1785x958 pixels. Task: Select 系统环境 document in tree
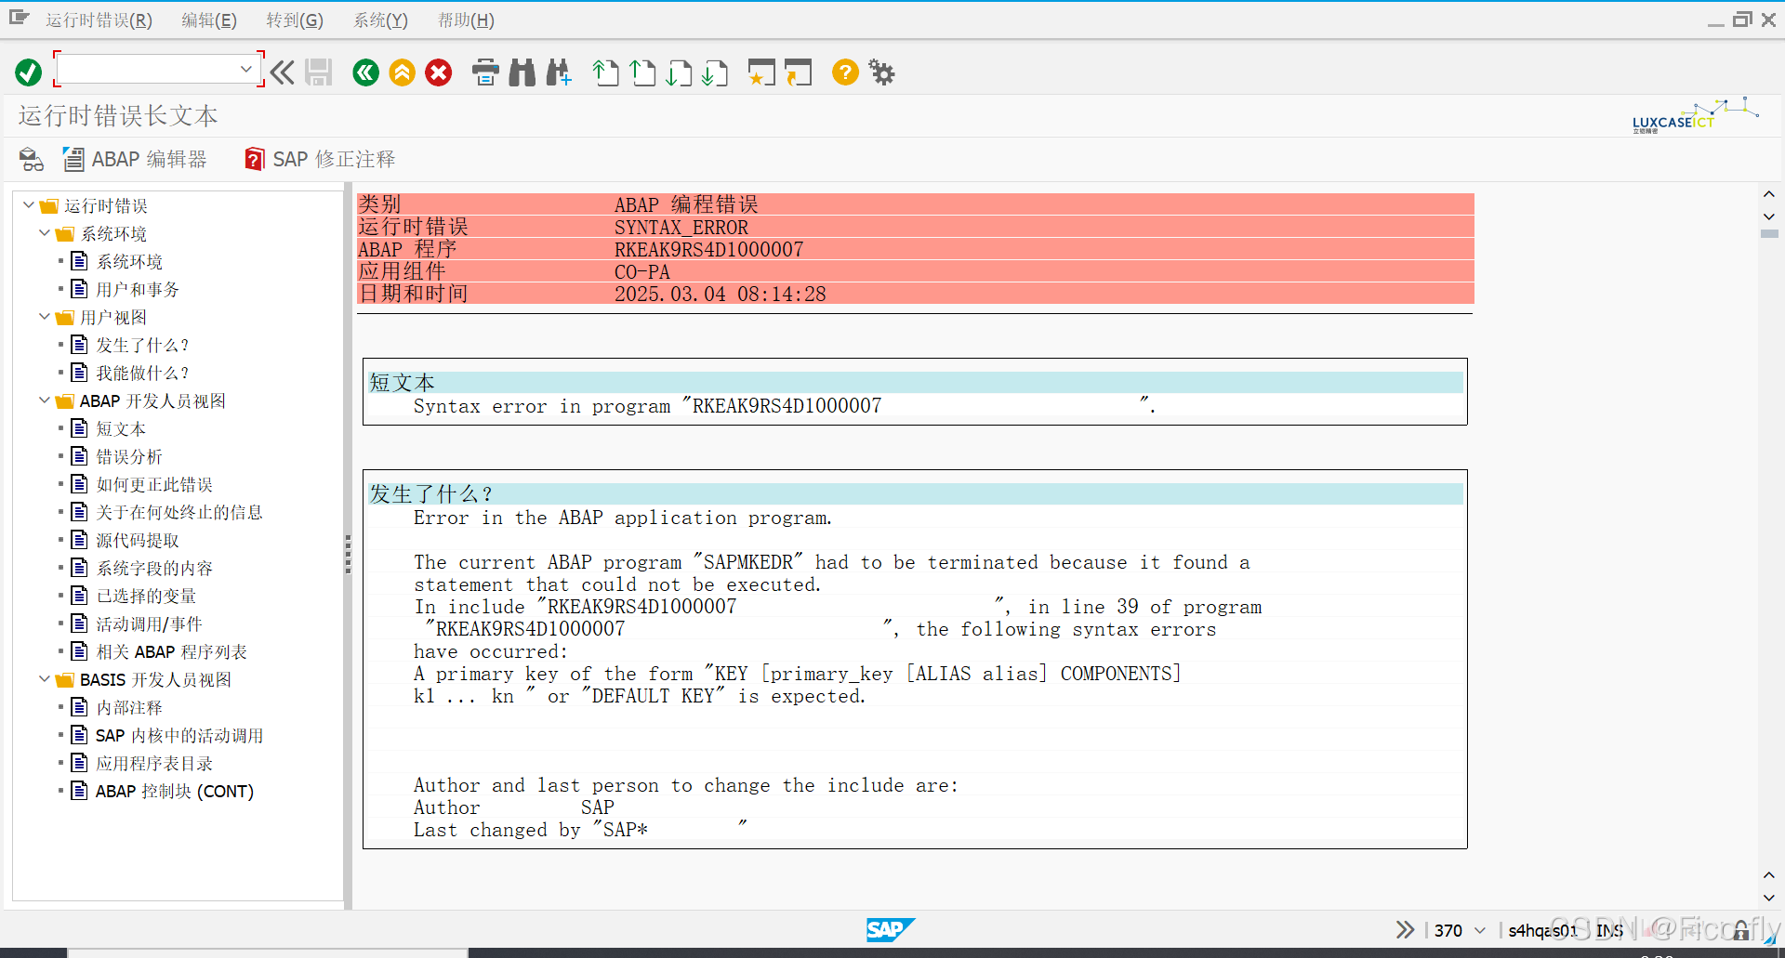click(x=129, y=262)
